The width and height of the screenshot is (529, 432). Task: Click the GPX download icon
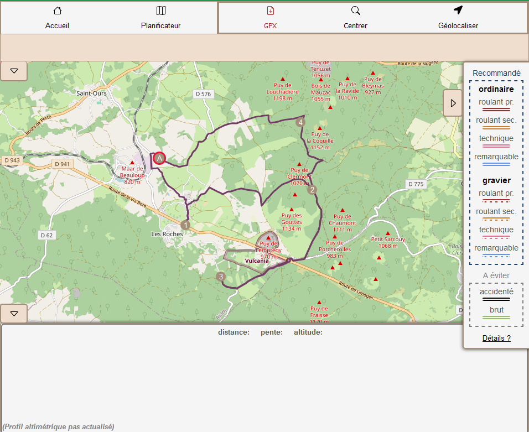click(270, 11)
